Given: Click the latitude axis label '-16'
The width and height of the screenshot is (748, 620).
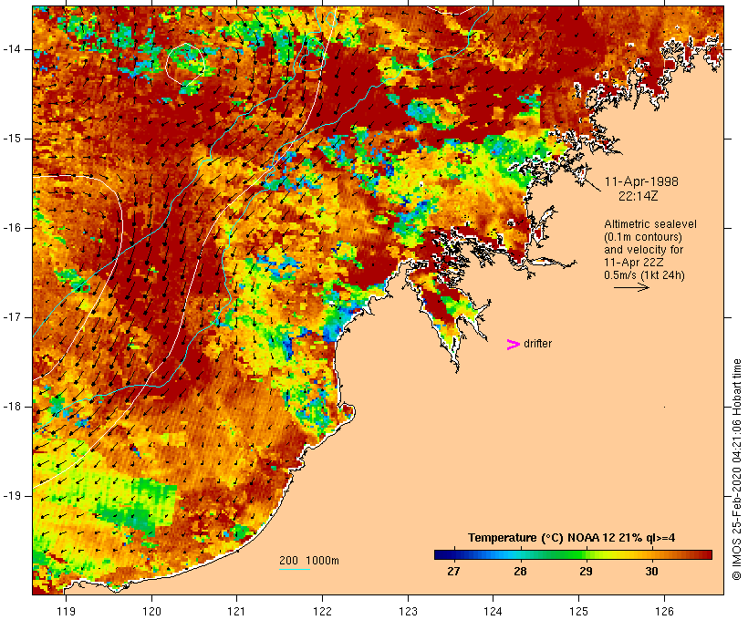Looking at the screenshot, I should (12, 228).
